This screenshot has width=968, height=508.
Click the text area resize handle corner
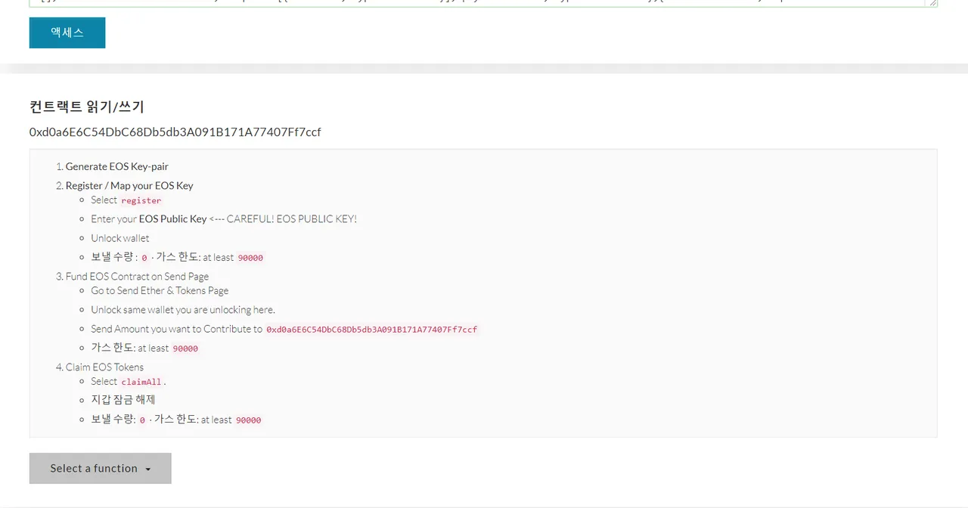(x=933, y=3)
